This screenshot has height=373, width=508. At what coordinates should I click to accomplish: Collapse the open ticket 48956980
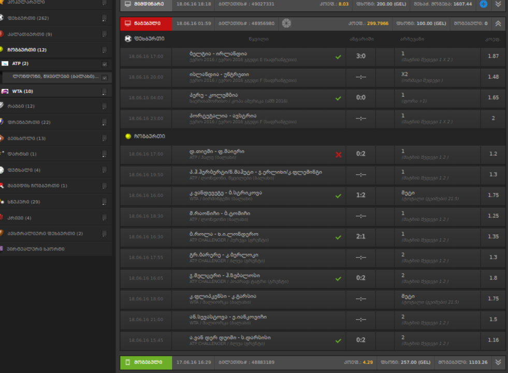(x=498, y=23)
